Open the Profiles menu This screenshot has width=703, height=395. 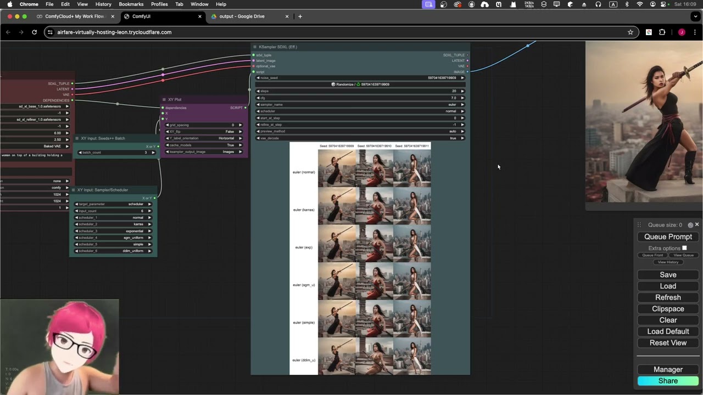click(x=159, y=4)
